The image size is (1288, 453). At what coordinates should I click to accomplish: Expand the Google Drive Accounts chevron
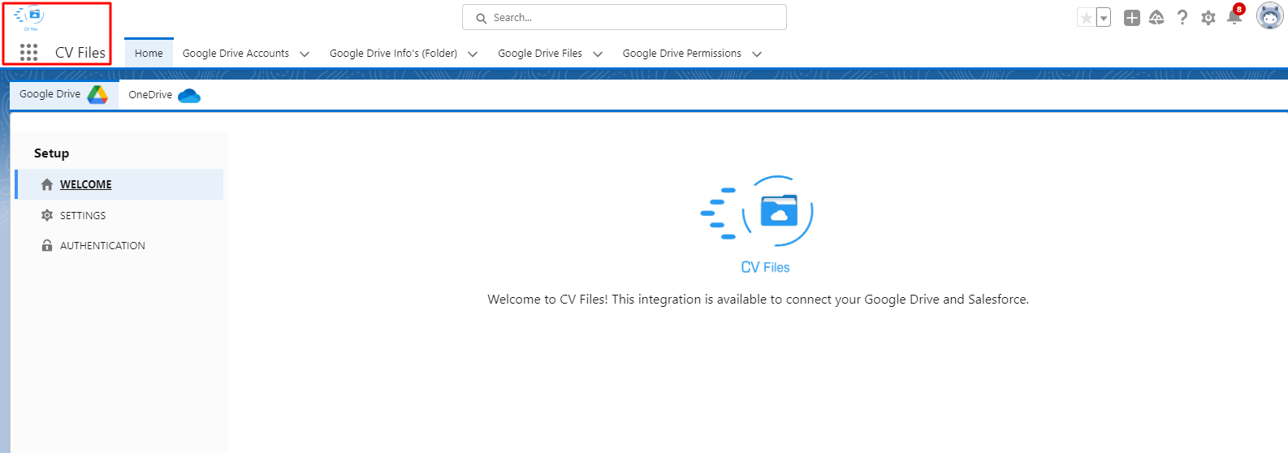305,54
